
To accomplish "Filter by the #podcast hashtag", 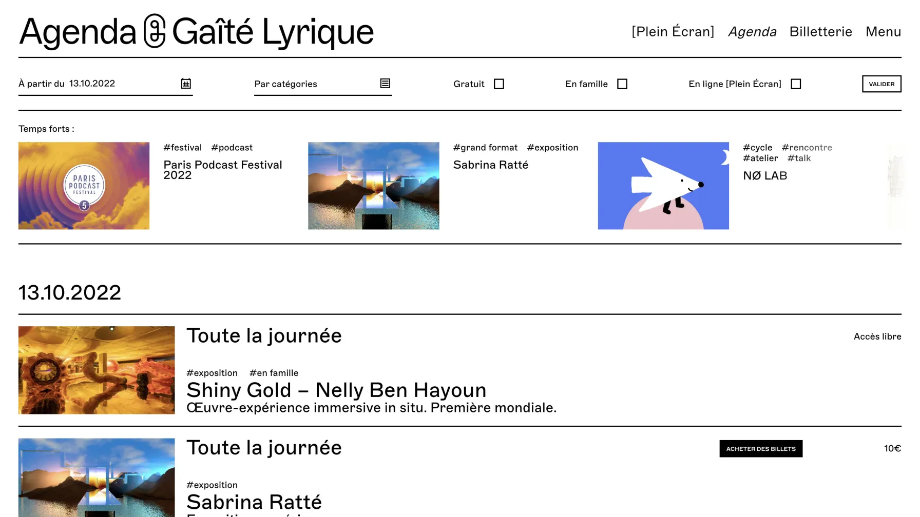I will [232, 148].
